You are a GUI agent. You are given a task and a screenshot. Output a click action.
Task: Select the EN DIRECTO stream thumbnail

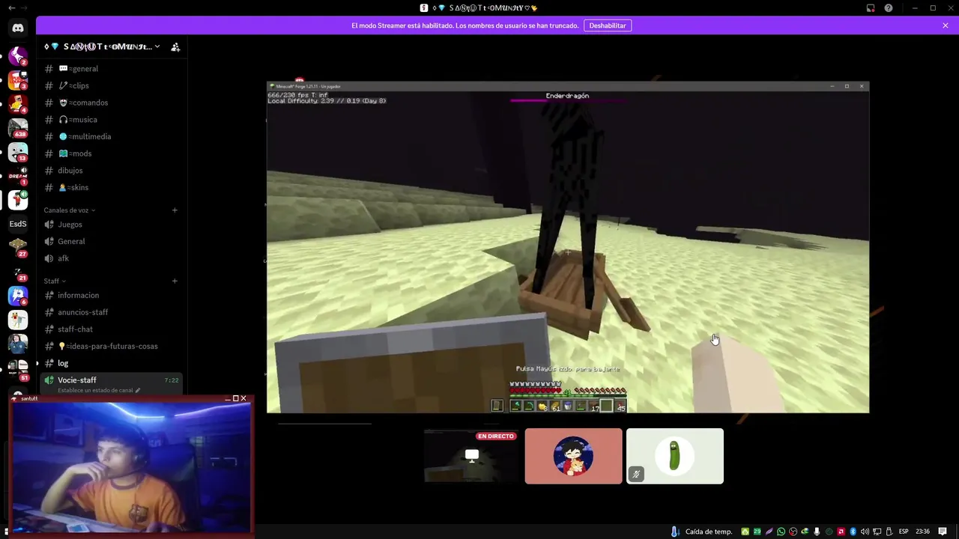pos(471,456)
